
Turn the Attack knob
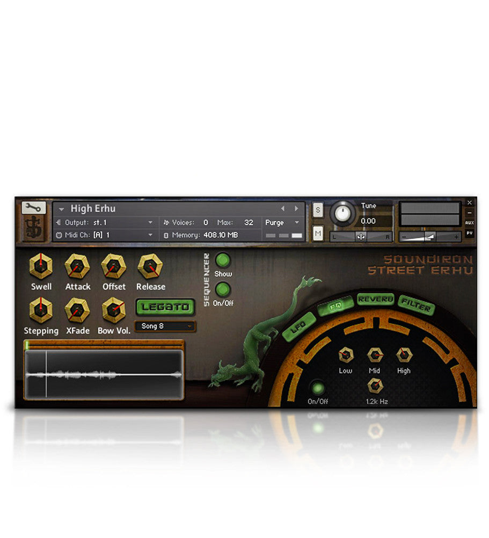point(77,266)
